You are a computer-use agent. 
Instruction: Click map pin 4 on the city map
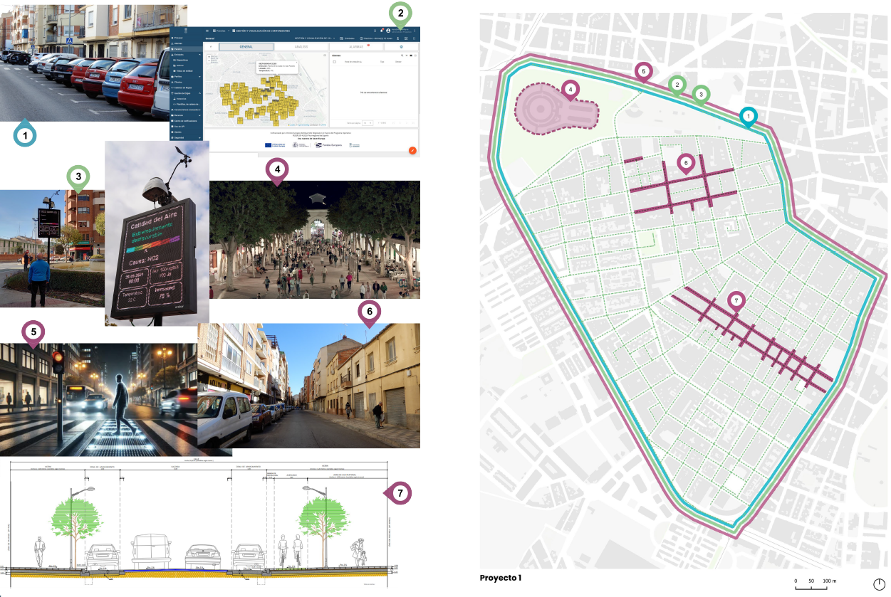tap(569, 90)
